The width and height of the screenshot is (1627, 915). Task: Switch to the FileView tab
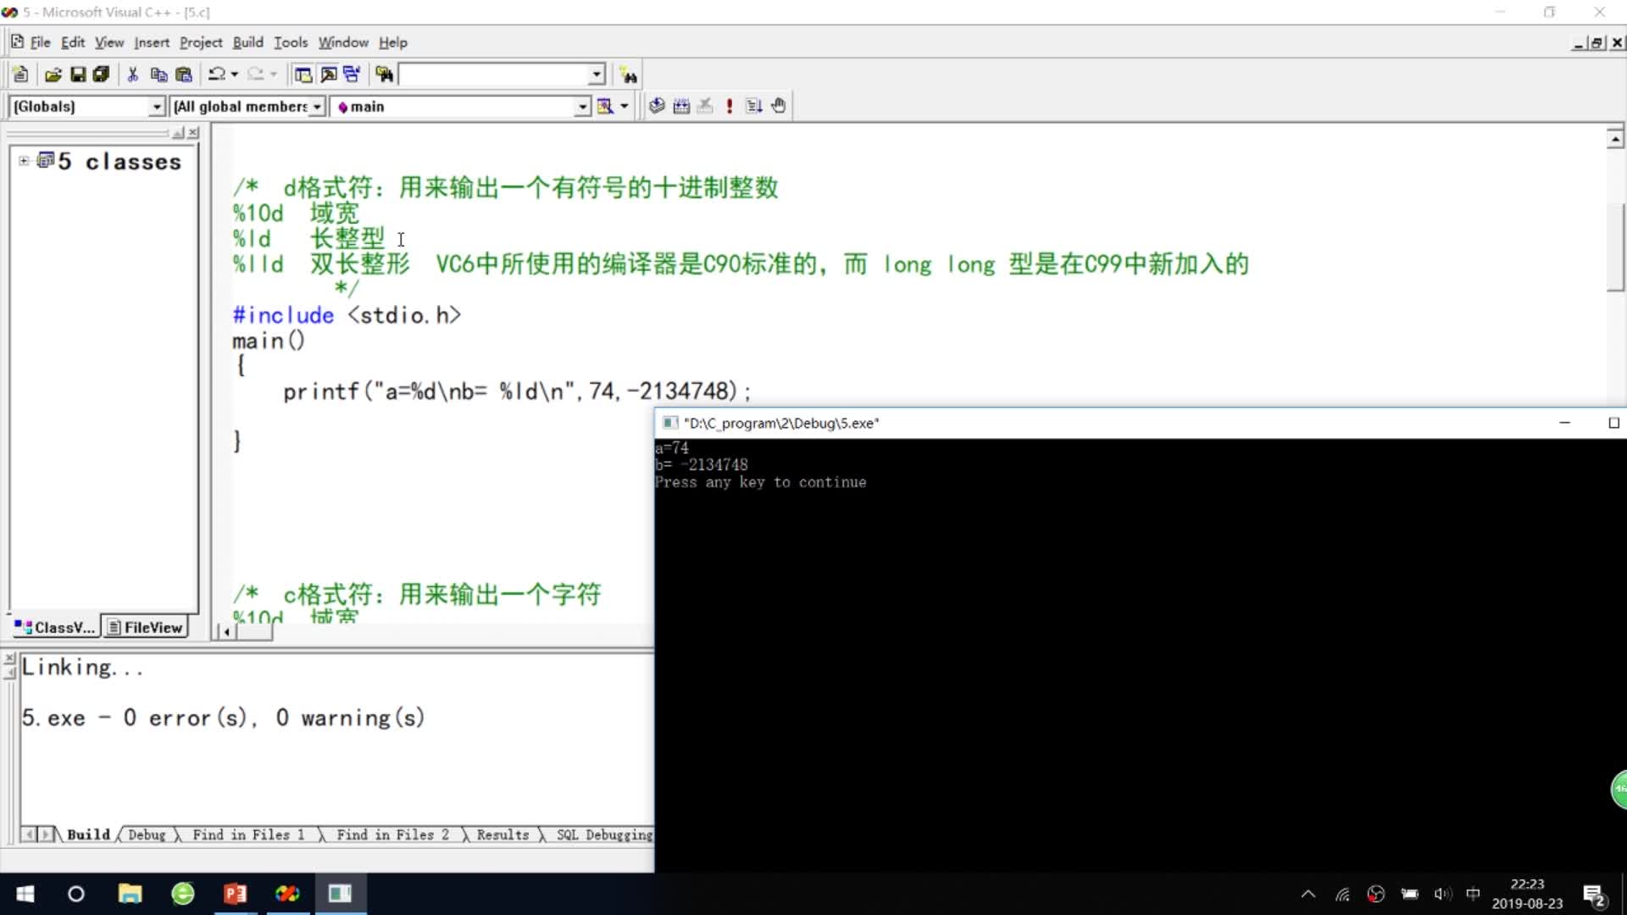coord(145,628)
